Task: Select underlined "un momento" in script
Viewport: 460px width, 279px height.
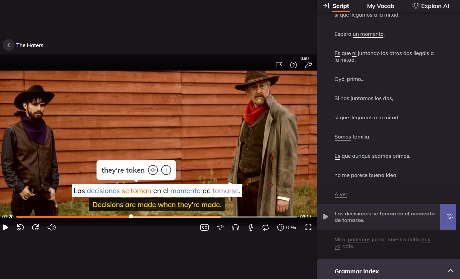Action: tap(368, 34)
